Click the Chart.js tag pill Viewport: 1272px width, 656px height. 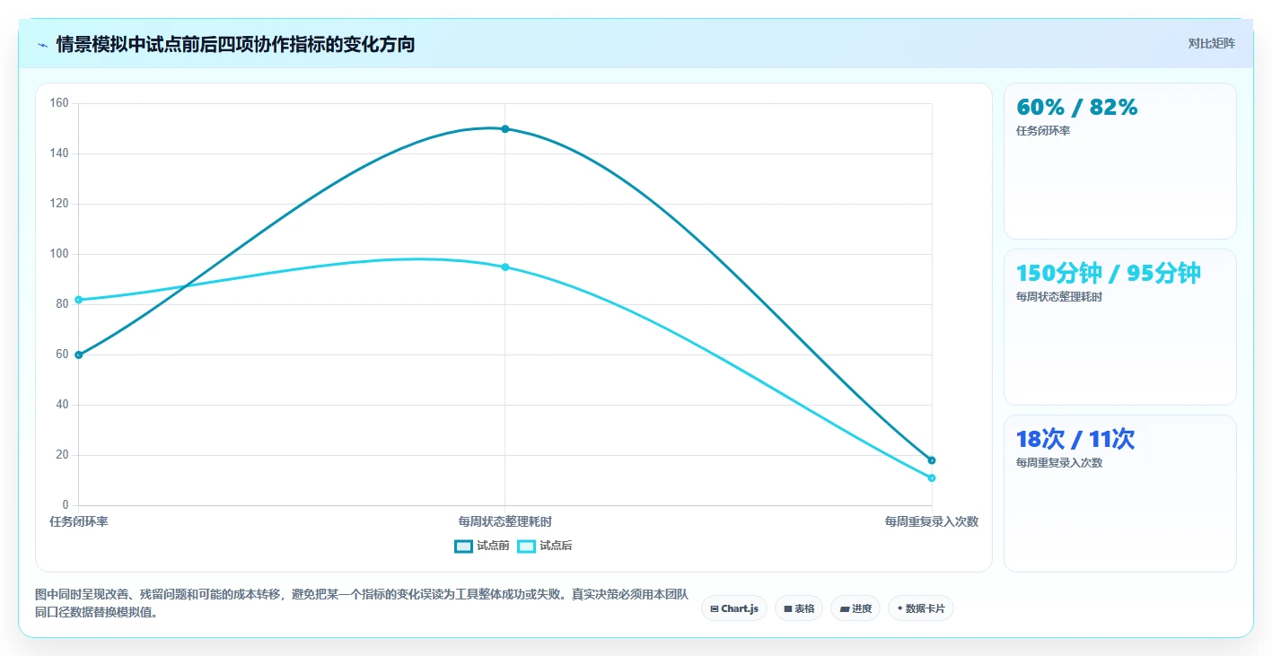(x=733, y=608)
